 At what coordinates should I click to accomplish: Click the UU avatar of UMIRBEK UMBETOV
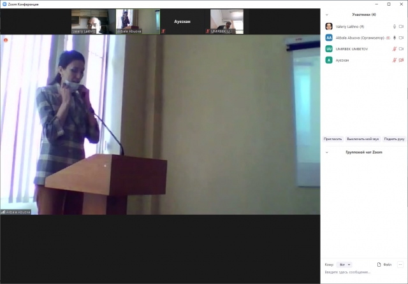point(329,49)
